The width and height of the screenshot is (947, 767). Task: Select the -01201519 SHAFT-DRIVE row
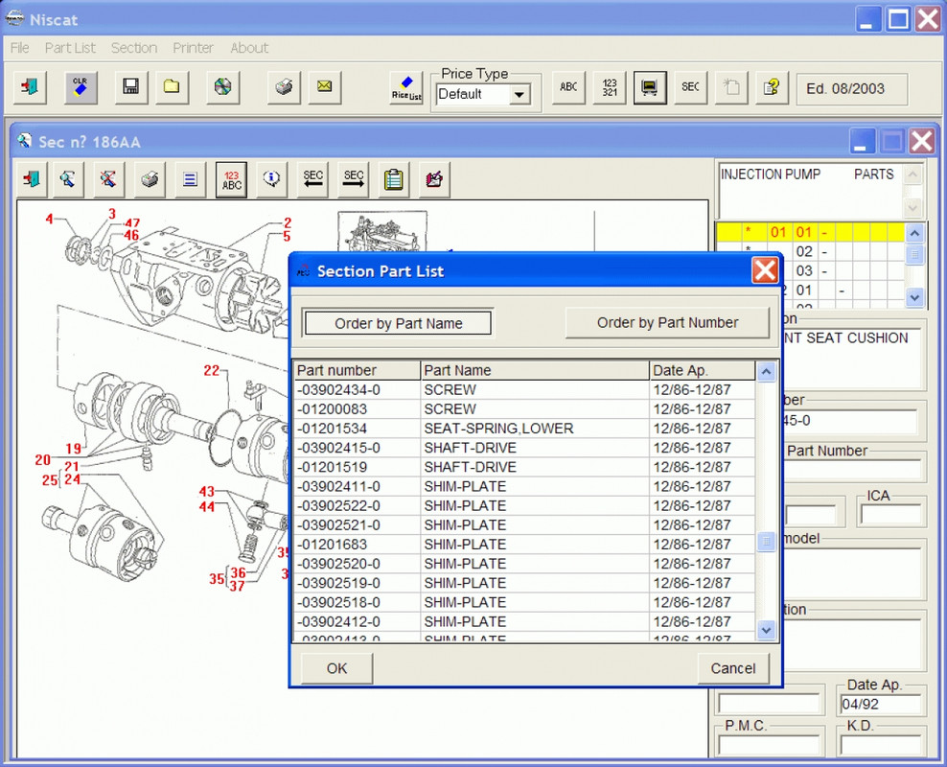pyautogui.click(x=524, y=467)
